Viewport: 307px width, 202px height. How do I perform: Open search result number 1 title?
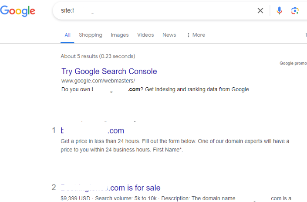[92, 130]
